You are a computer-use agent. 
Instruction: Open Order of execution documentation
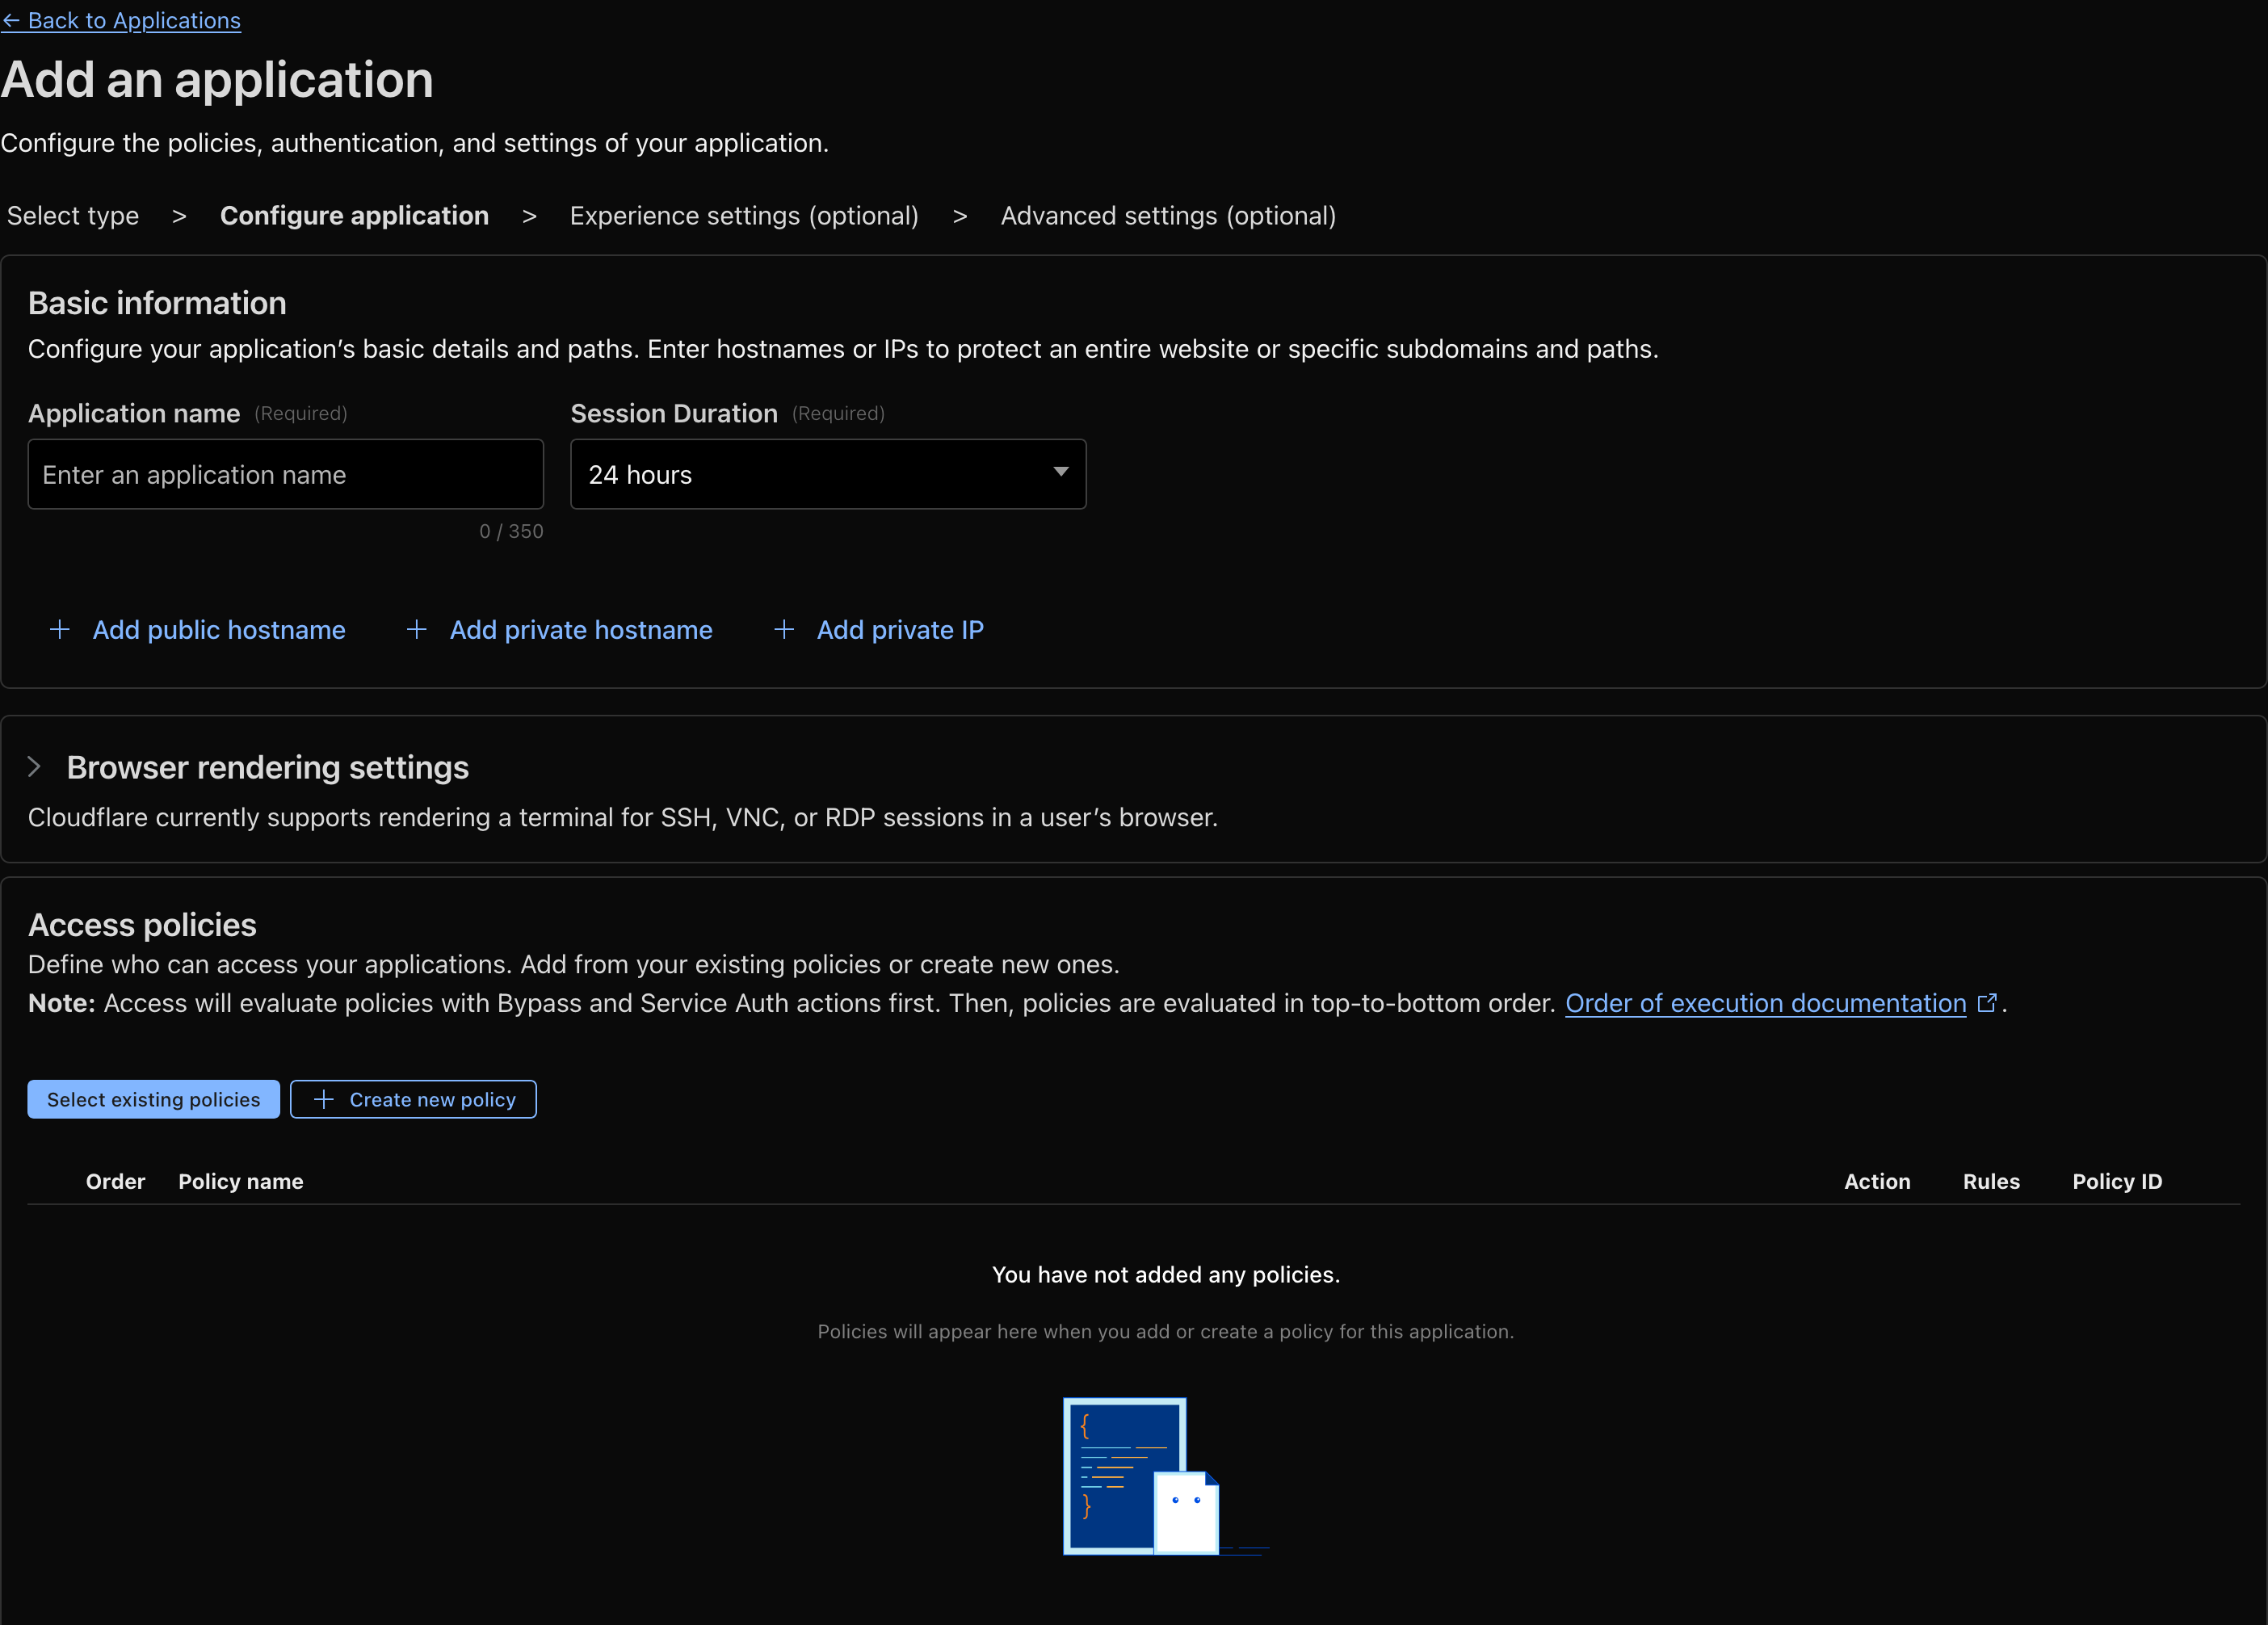[1764, 1003]
